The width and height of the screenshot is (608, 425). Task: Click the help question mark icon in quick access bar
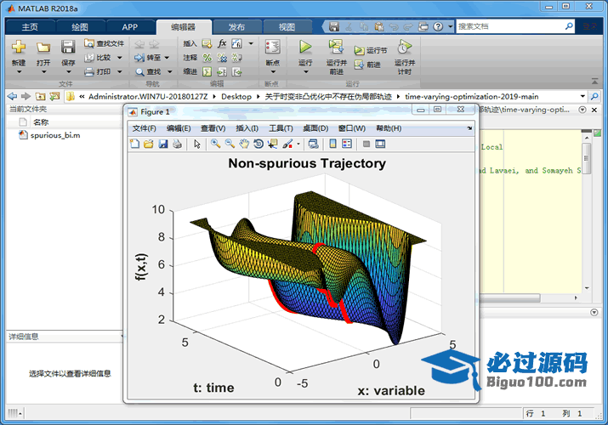[438, 26]
